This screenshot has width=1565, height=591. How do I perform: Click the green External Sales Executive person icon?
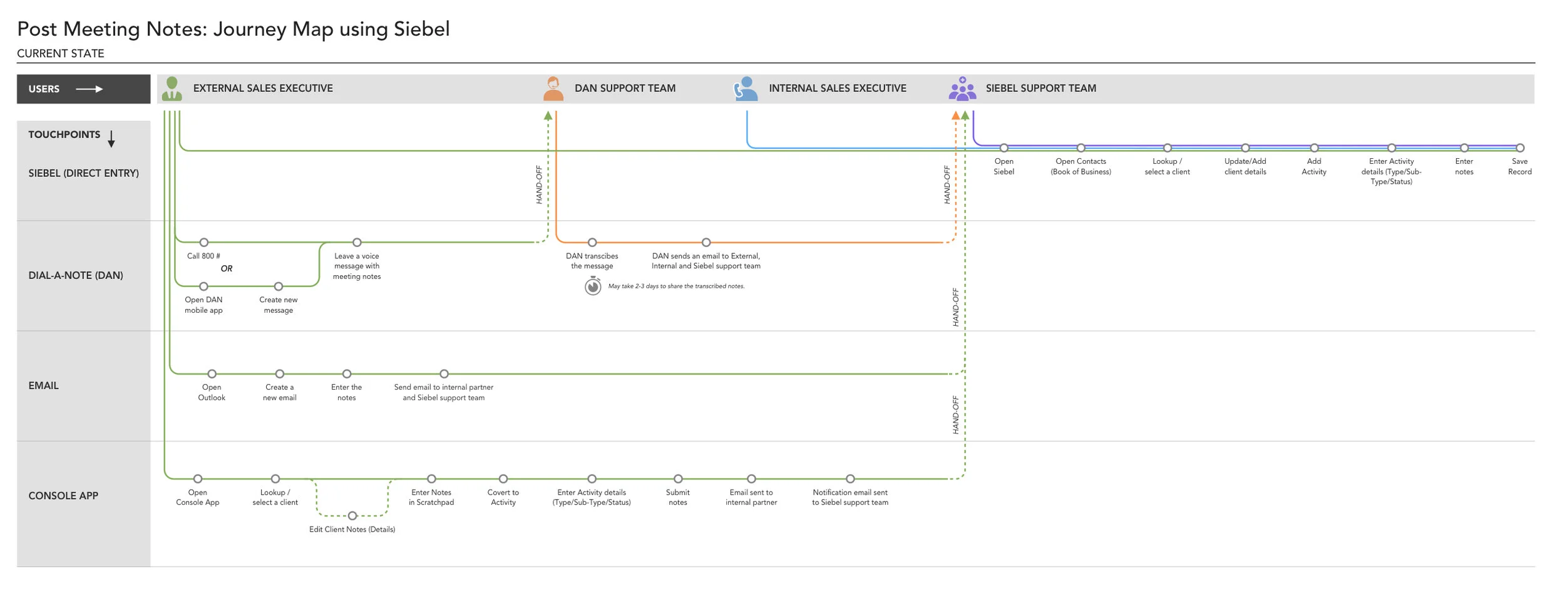[x=172, y=89]
